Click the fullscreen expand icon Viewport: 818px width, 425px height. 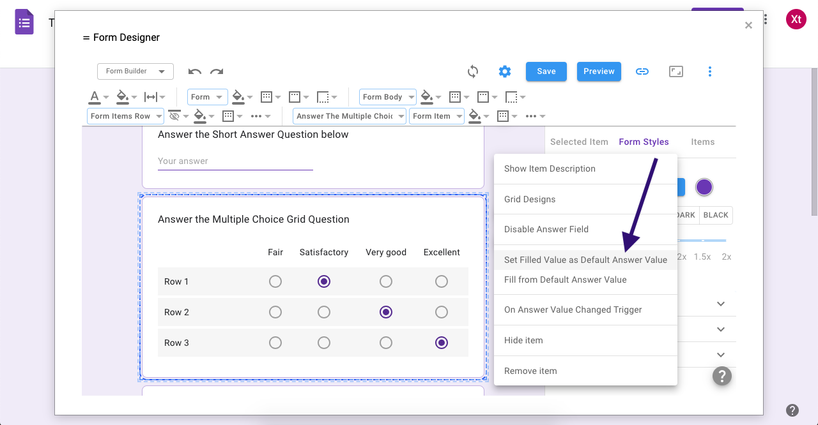676,71
